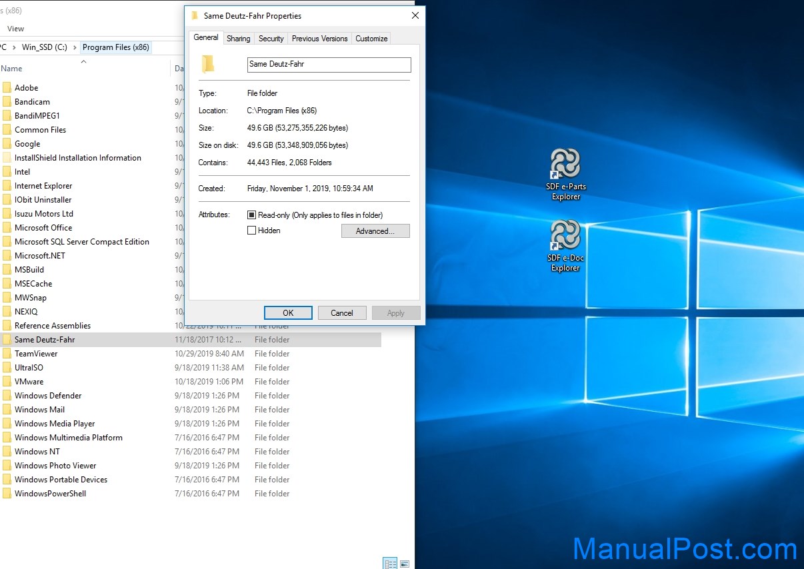Image resolution: width=804 pixels, height=569 pixels.
Task: Expand the breadcrumb arrow after Win_SSD (C:)
Action: [x=75, y=47]
